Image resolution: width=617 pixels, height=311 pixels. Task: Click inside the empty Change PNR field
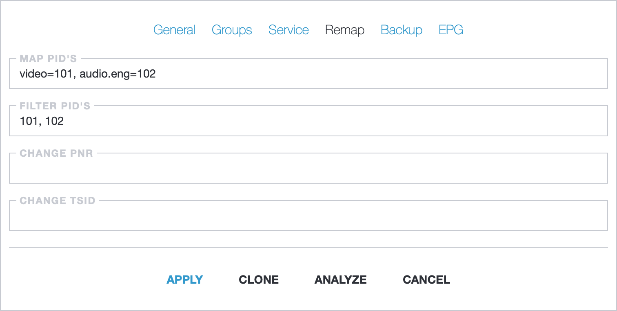click(308, 168)
